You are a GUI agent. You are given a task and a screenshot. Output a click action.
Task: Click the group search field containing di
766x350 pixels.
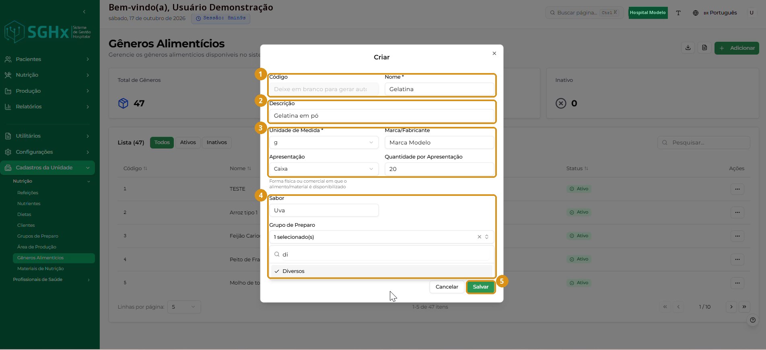(x=381, y=254)
